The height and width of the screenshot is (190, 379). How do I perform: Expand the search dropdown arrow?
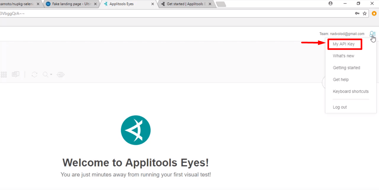click(51, 74)
